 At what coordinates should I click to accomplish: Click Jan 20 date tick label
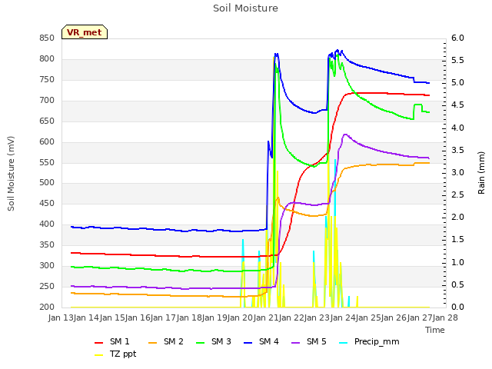click(241, 317)
